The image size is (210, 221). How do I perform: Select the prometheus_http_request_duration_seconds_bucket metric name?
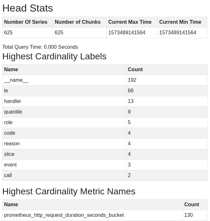[x=64, y=215]
